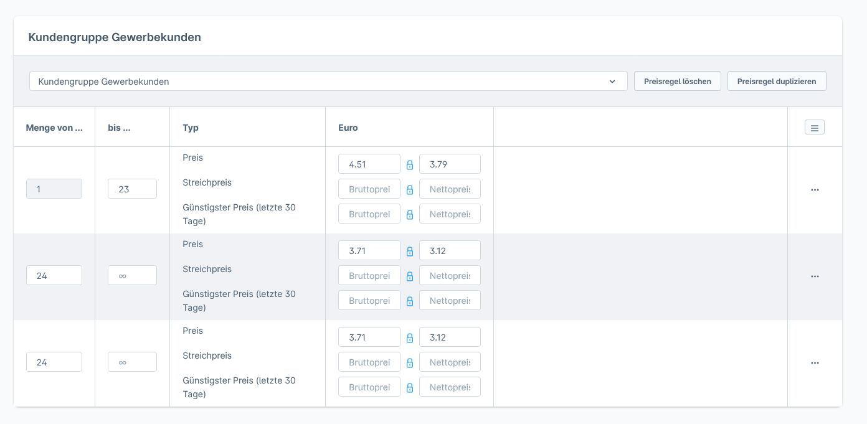Click Preisregel löschen button
The height and width of the screenshot is (424, 867).
click(x=677, y=82)
